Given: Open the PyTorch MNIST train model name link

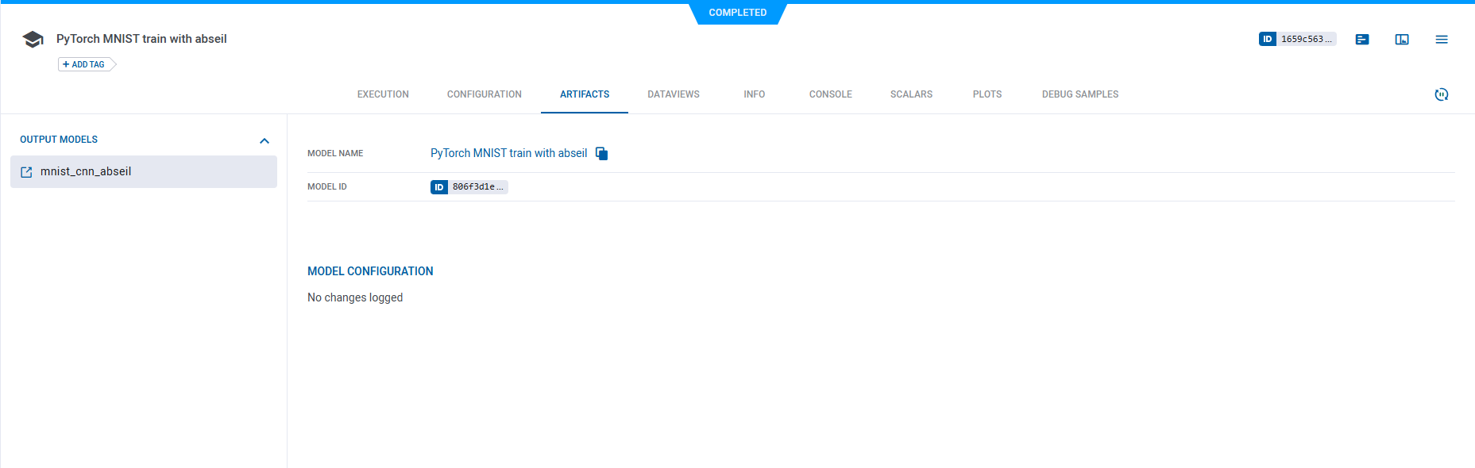Looking at the screenshot, I should 508,153.
